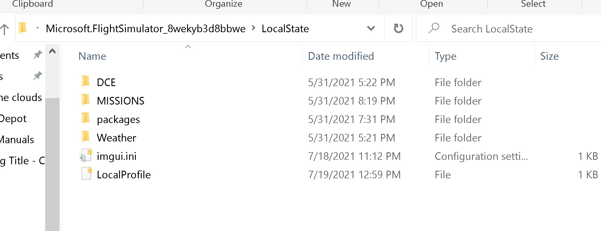Unpin the first pinned quick access item
This screenshot has height=231, width=601.
(x=38, y=55)
